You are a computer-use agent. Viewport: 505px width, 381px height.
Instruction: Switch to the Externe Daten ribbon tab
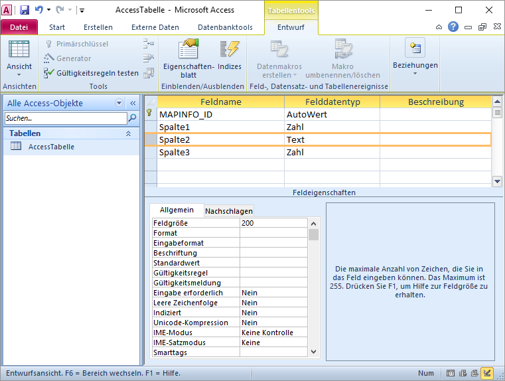tap(155, 27)
